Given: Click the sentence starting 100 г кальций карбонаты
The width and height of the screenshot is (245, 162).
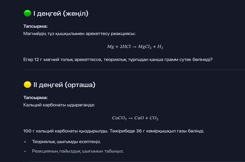Looking at the screenshot, I should [x=114, y=131].
